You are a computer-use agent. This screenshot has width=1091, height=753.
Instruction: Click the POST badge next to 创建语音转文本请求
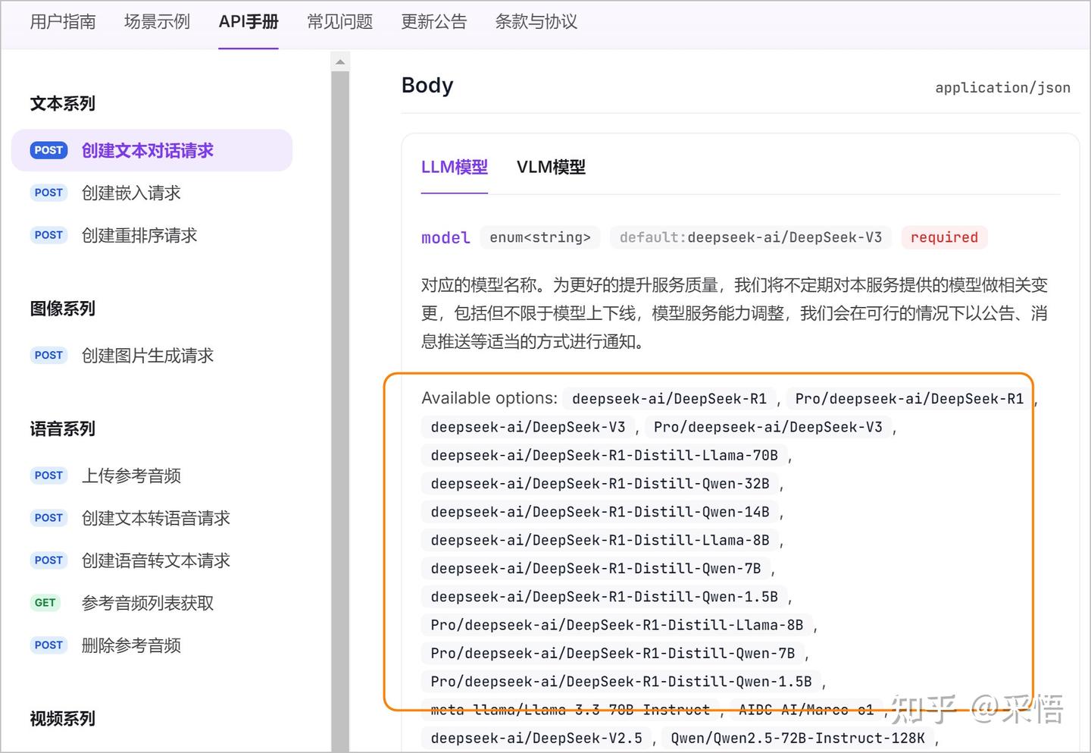click(x=48, y=560)
